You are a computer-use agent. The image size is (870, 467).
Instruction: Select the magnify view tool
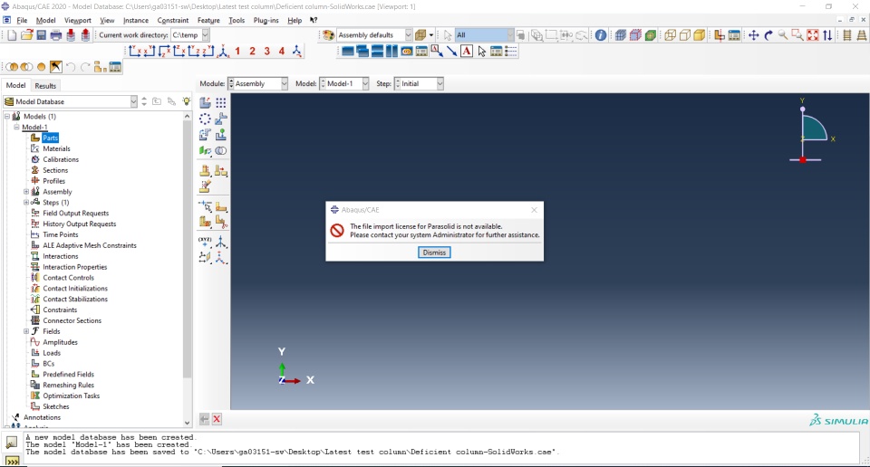783,35
